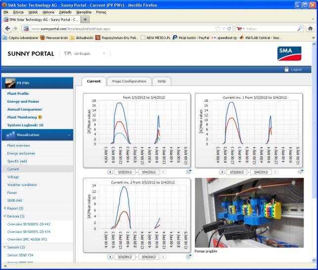
Task: Open the SENS 040 page
Action: pos(14,200)
